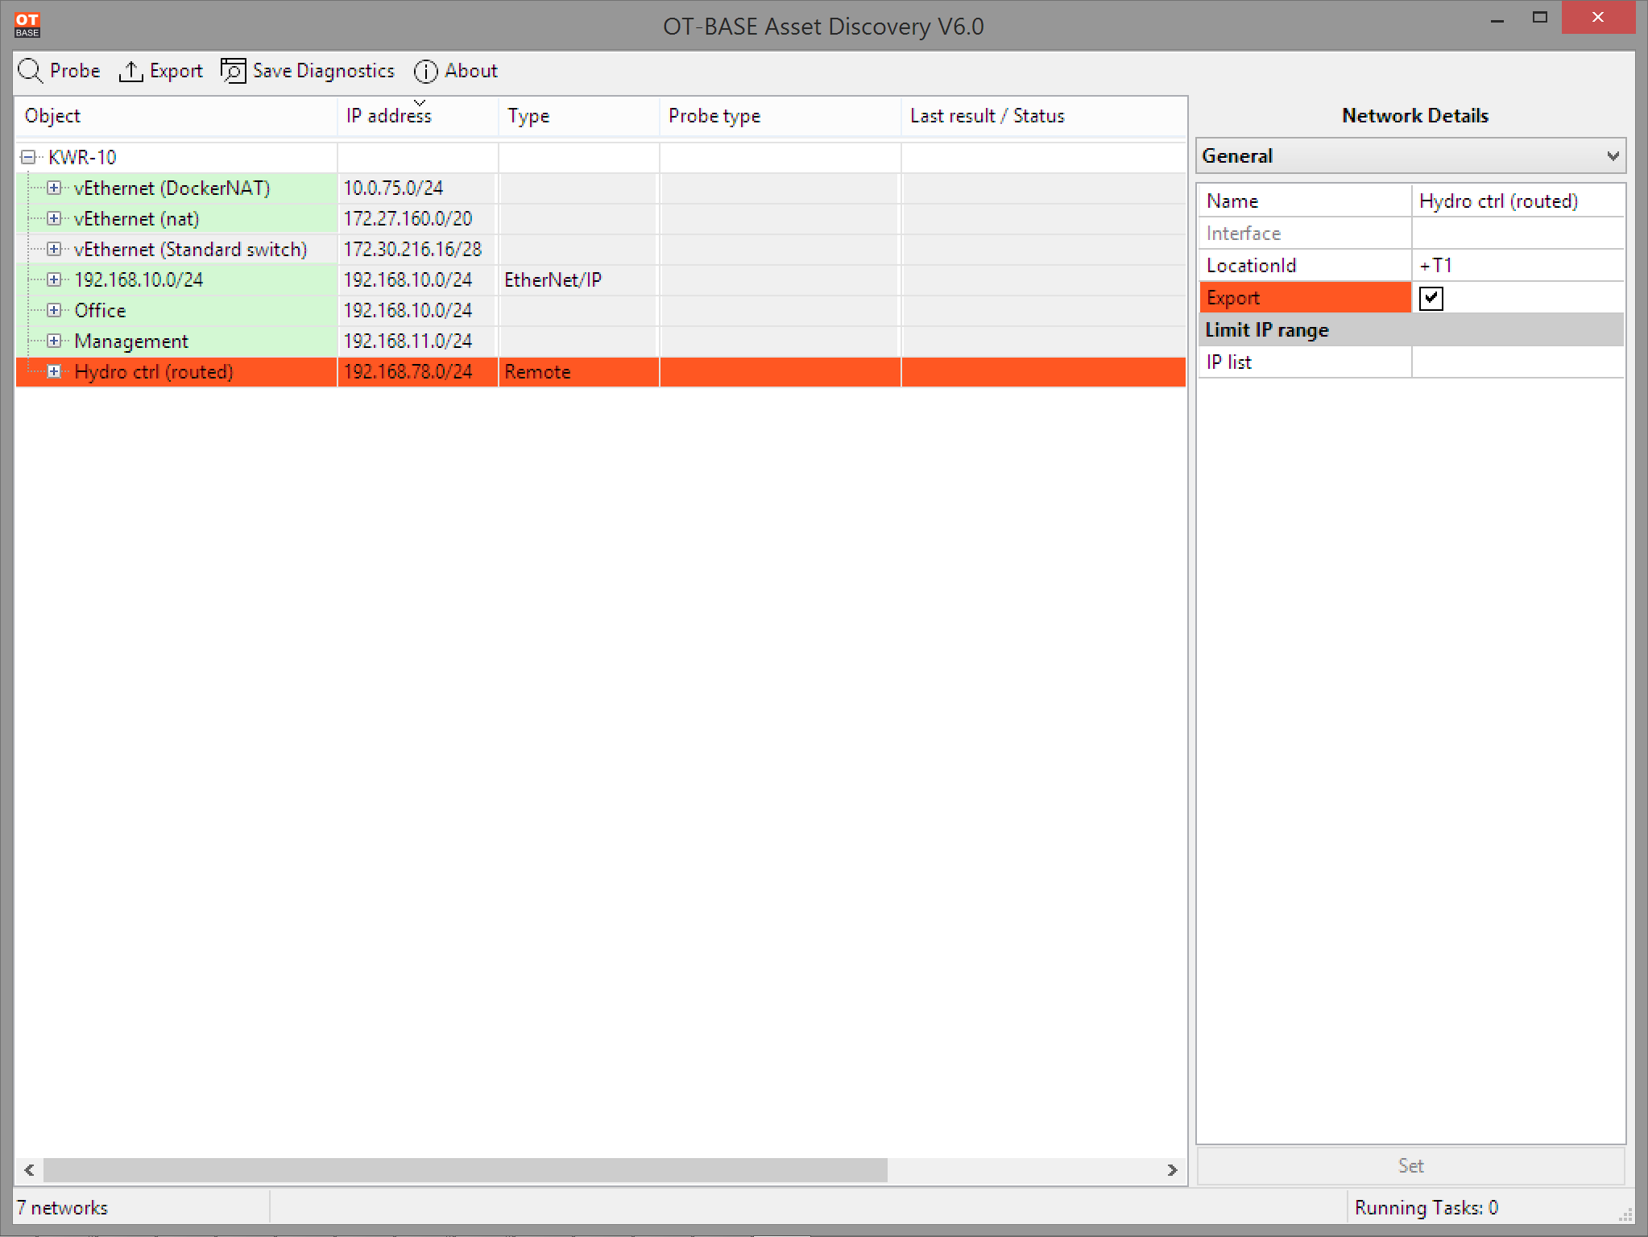This screenshot has height=1237, width=1648.
Task: Select the vEthernet (nat) row label
Action: 136,218
